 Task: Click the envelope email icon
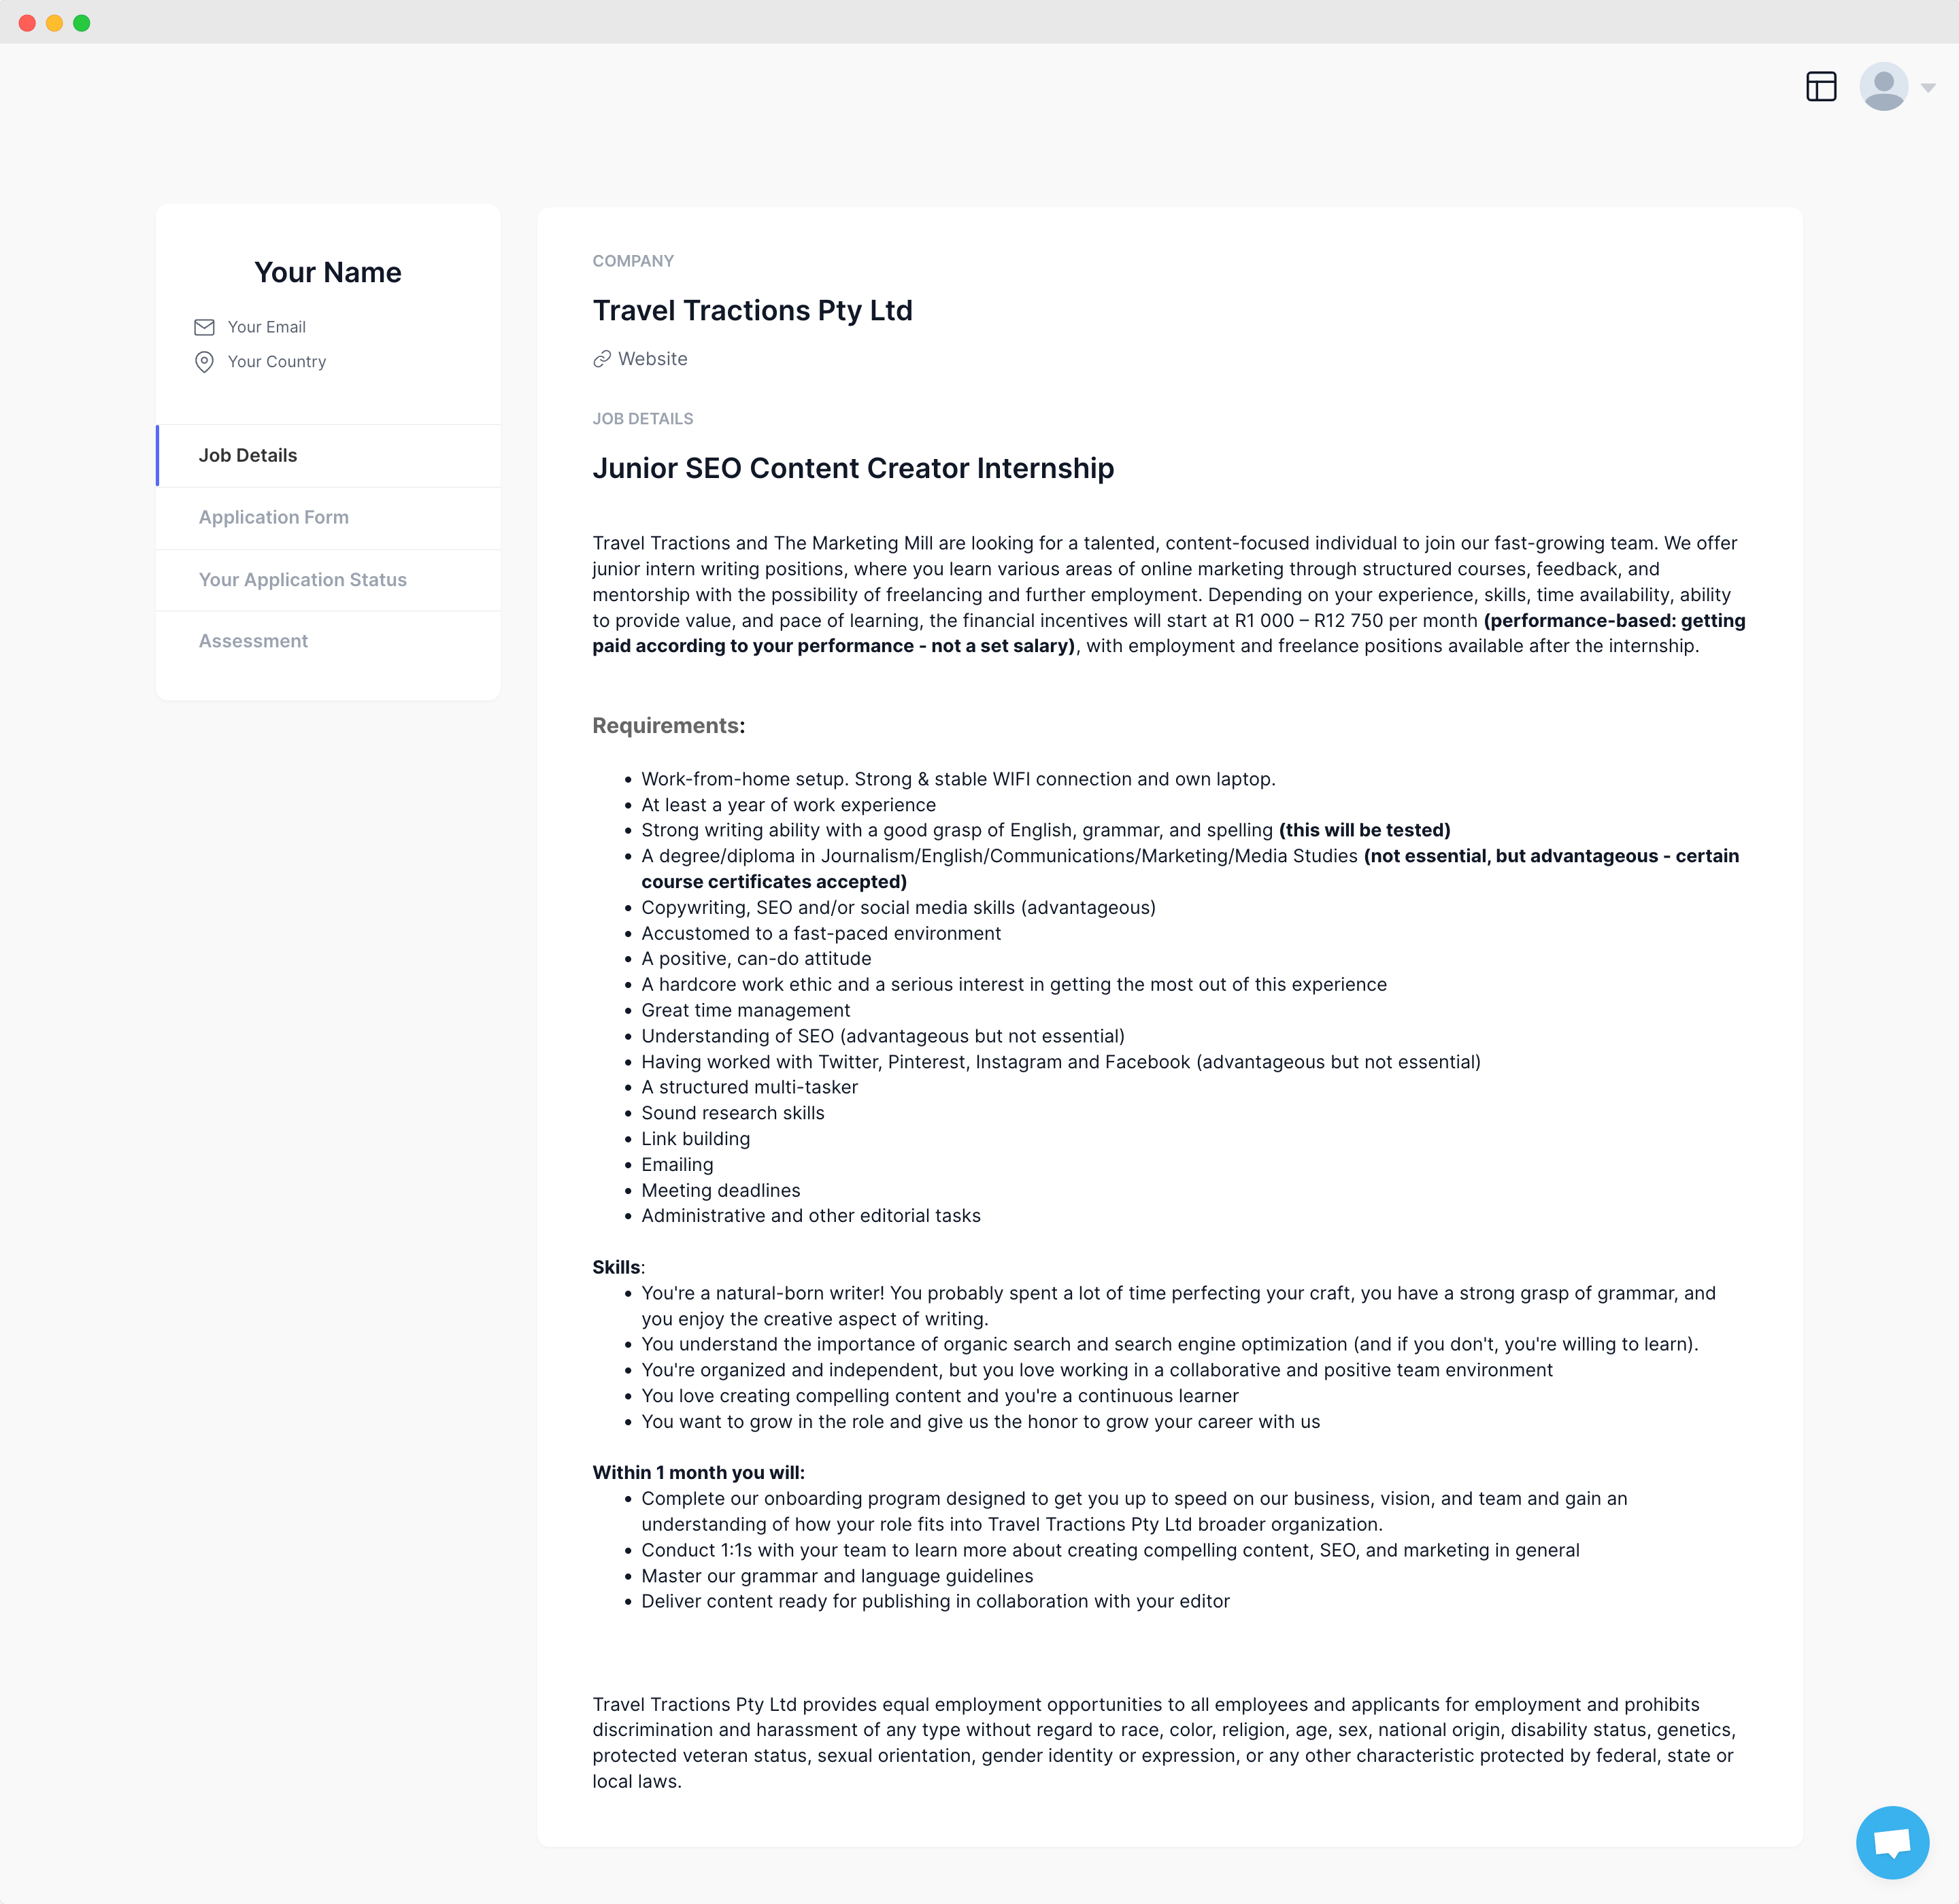click(204, 327)
